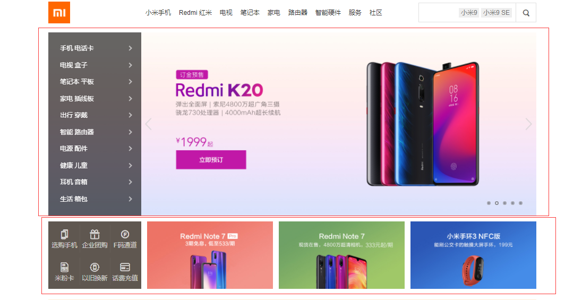The width and height of the screenshot is (582, 300).
Task: Open the 小米手机 navigation menu item
Action: pos(158,13)
